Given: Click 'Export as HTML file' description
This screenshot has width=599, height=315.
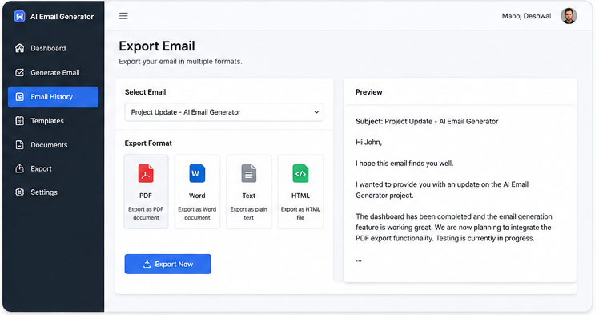Looking at the screenshot, I should pyautogui.click(x=300, y=213).
